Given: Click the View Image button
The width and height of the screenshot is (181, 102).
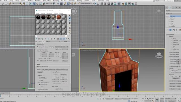Looking at the screenshot, I should click(63, 75).
